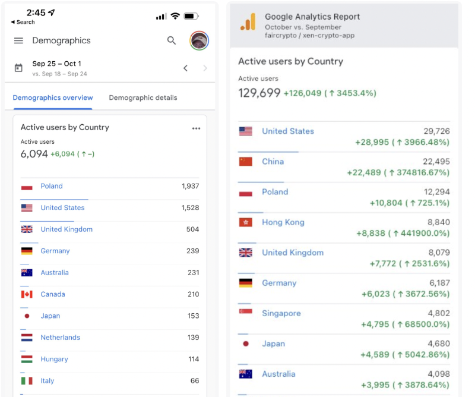The image size is (475, 397).
Task: Open Australia link in Demographics list
Action: tap(55, 272)
